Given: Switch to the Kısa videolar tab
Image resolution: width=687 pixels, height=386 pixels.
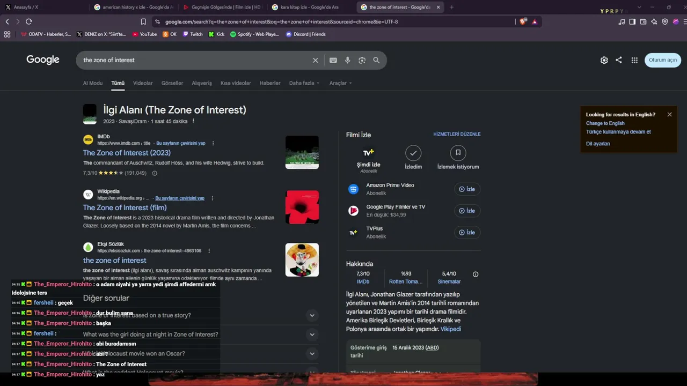Looking at the screenshot, I should (236, 83).
